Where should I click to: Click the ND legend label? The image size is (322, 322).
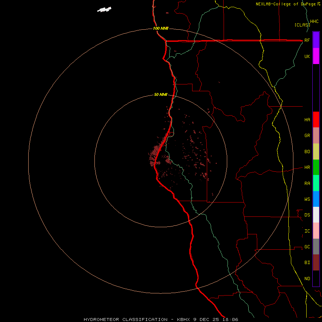[x=307, y=279]
